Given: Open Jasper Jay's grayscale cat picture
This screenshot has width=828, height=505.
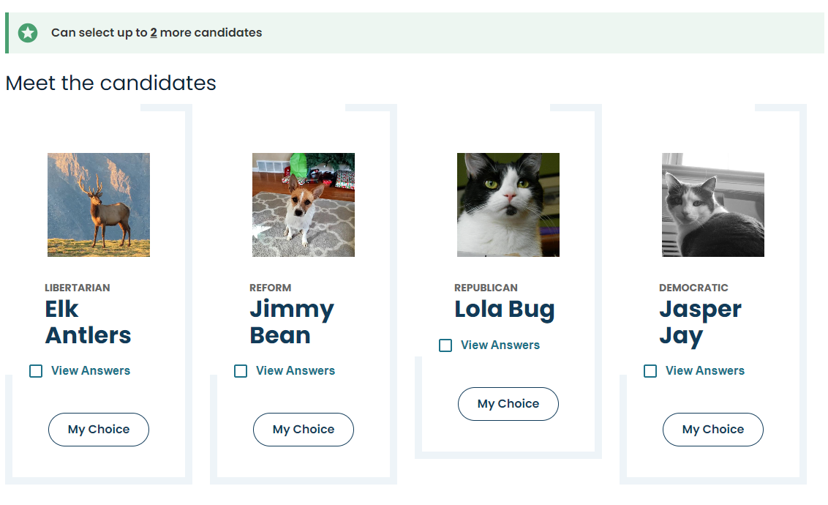Looking at the screenshot, I should (x=713, y=205).
